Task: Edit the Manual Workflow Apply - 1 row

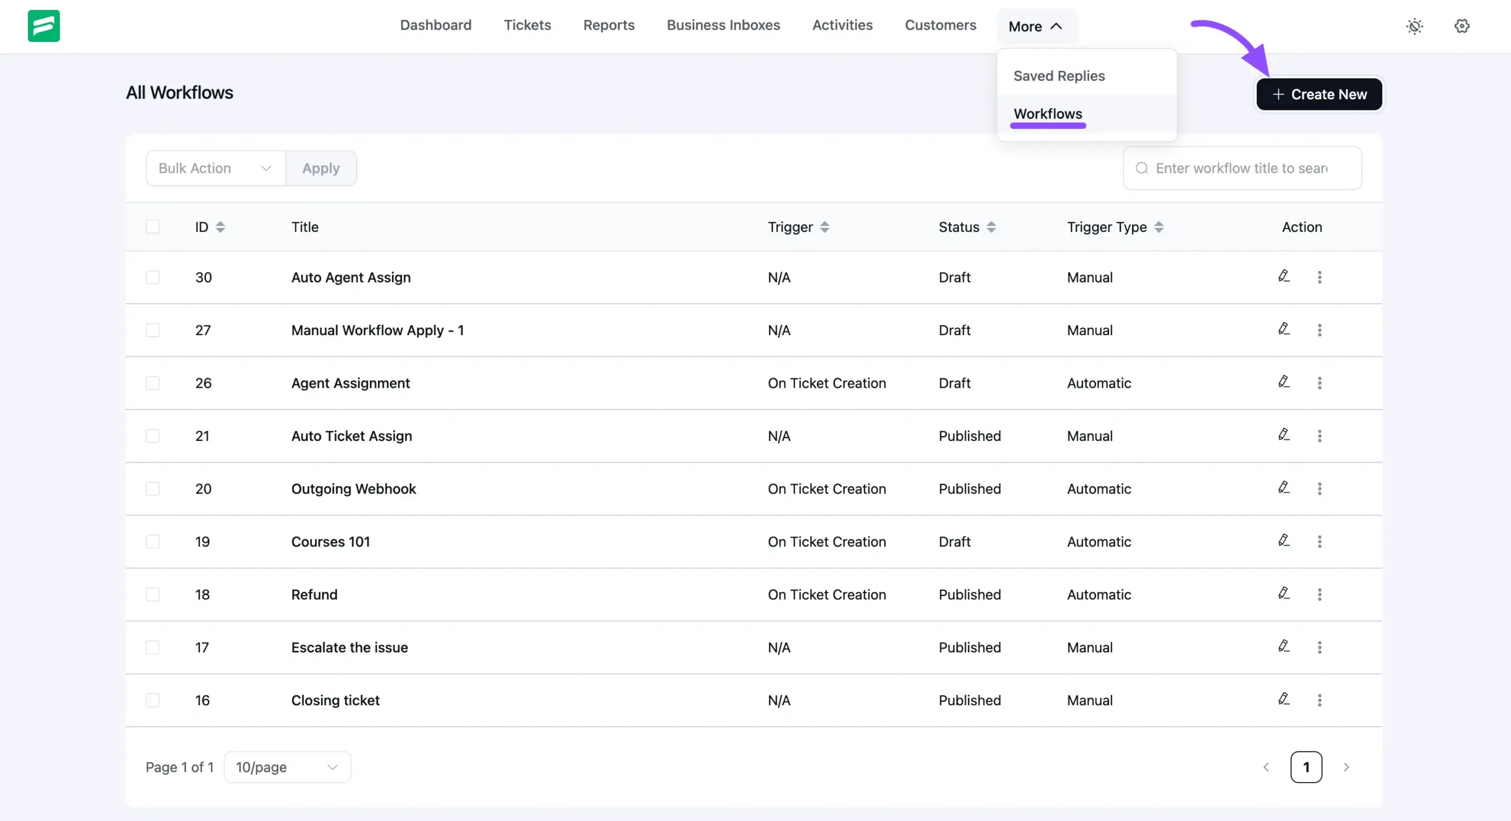Action: 1284,329
